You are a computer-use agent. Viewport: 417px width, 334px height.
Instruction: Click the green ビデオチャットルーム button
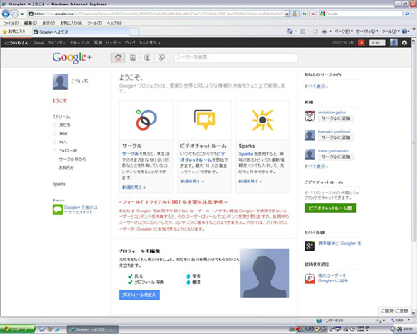point(330,208)
